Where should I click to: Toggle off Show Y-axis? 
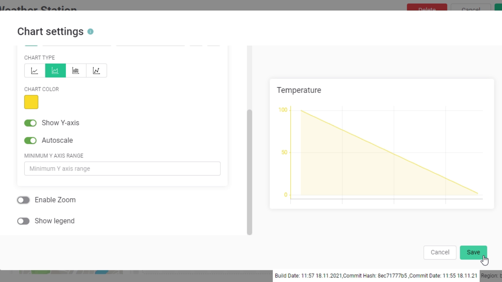point(30,123)
